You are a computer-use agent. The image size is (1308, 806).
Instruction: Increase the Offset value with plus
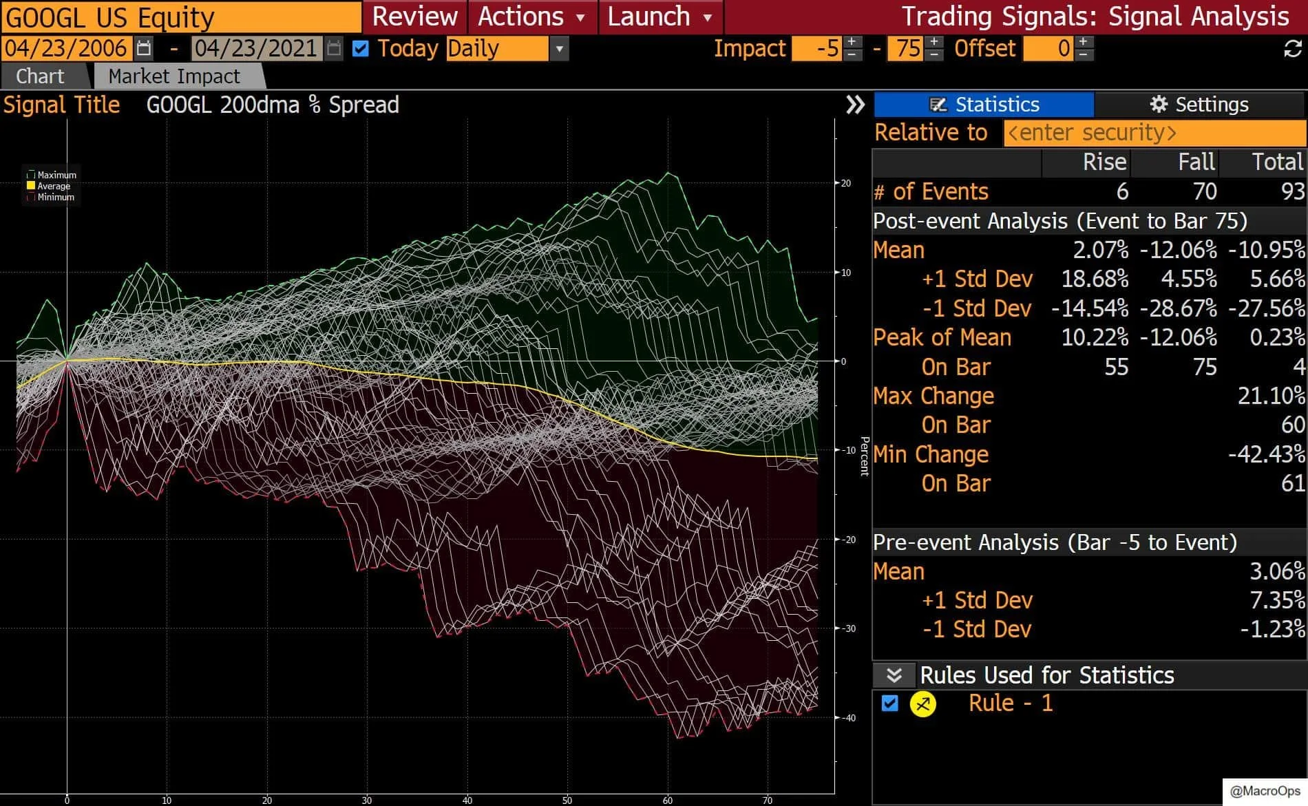(x=1084, y=42)
